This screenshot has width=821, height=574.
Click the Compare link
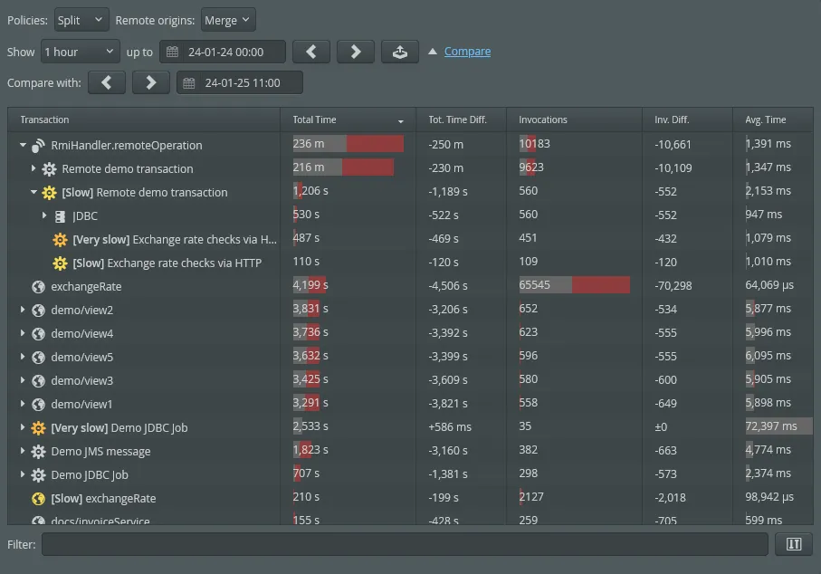click(468, 52)
